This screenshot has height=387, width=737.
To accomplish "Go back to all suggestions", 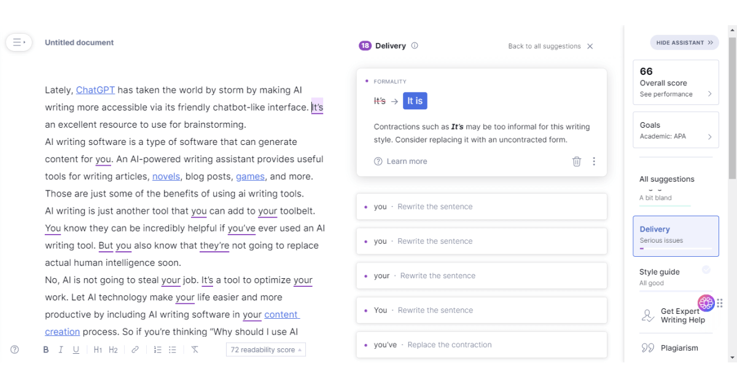I will pyautogui.click(x=544, y=46).
